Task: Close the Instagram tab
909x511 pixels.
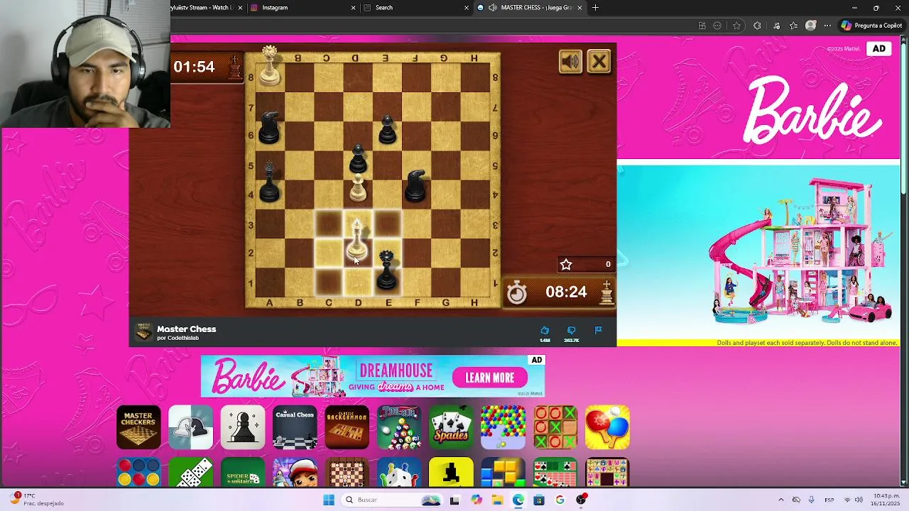Action: pos(354,8)
